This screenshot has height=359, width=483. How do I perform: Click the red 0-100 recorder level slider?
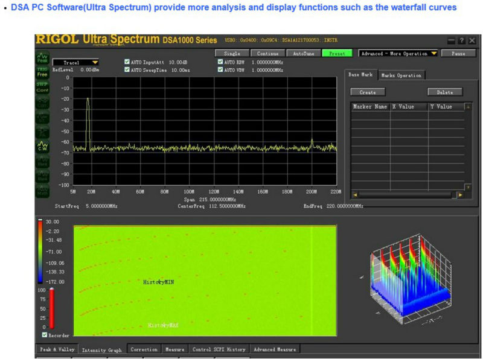(52, 308)
